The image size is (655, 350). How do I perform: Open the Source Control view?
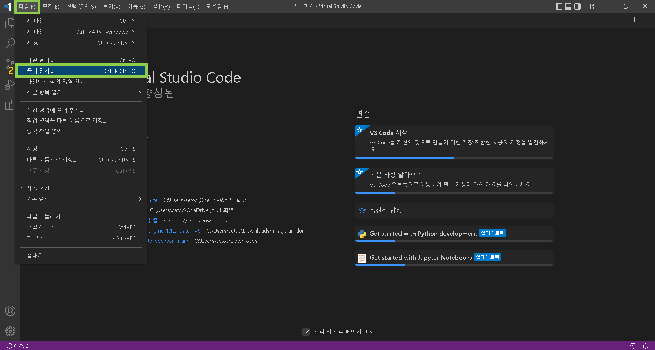[x=10, y=64]
